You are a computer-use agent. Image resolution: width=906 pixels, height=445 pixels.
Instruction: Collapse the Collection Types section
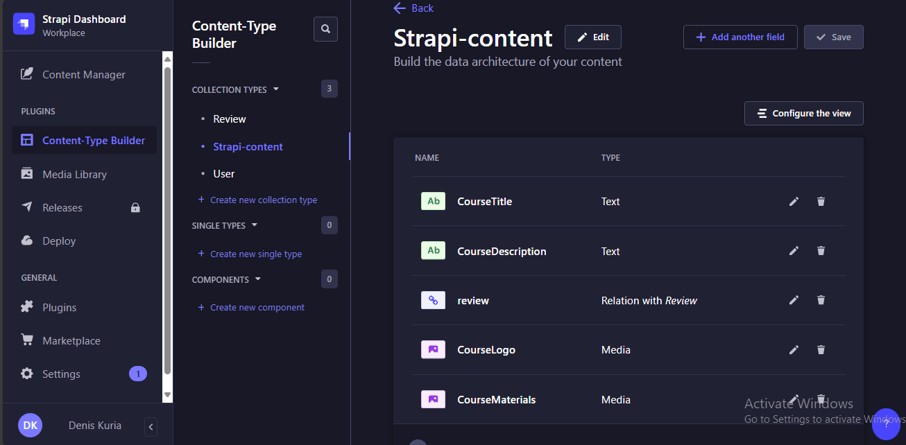tap(235, 89)
